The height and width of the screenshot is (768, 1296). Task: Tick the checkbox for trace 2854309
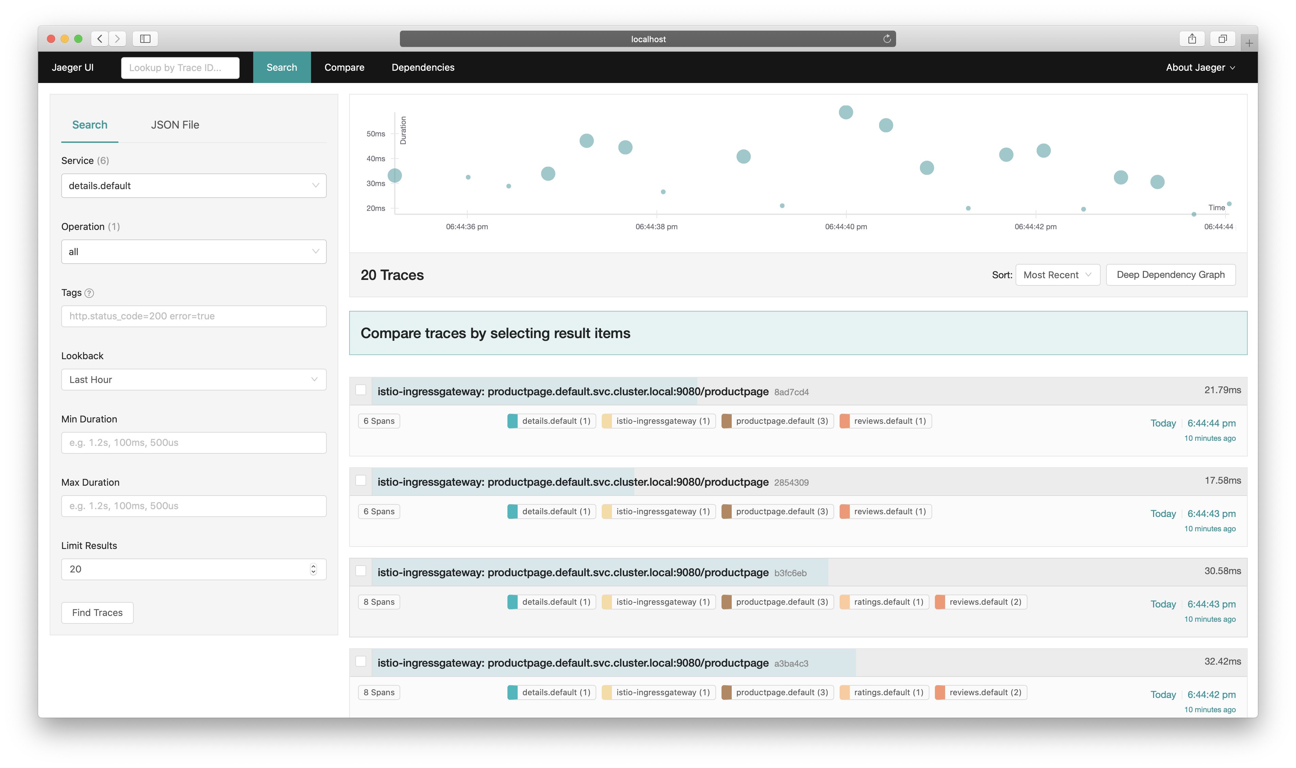pyautogui.click(x=361, y=480)
